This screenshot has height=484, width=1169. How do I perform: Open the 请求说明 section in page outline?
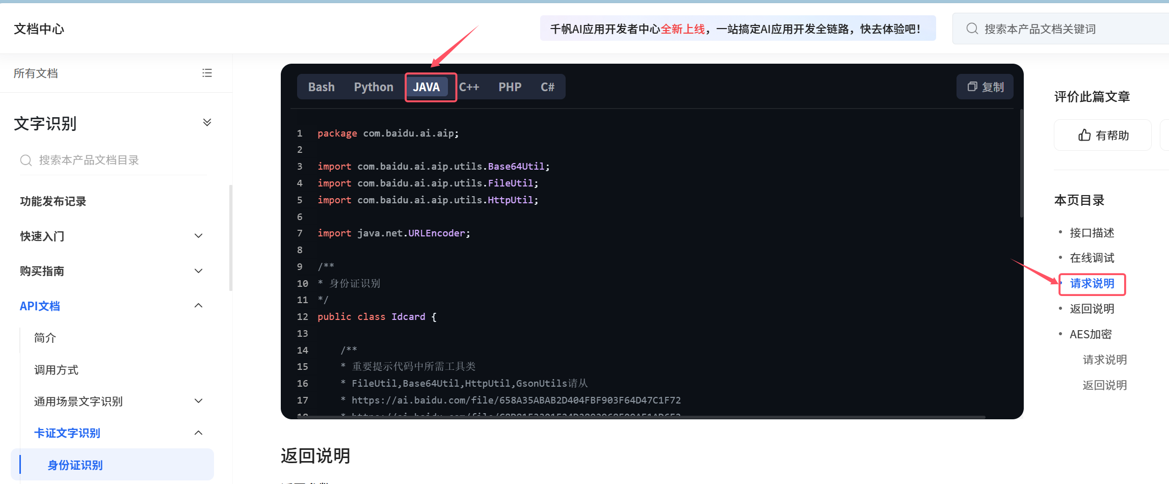(x=1092, y=284)
